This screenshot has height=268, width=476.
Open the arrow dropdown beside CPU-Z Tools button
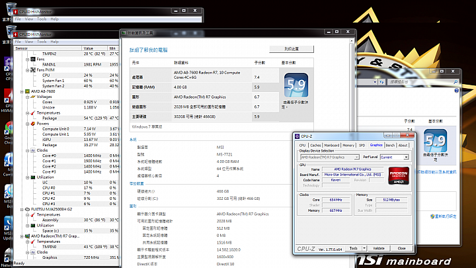[x=364, y=248]
